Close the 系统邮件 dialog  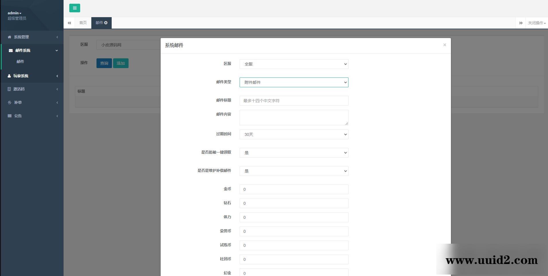445,45
